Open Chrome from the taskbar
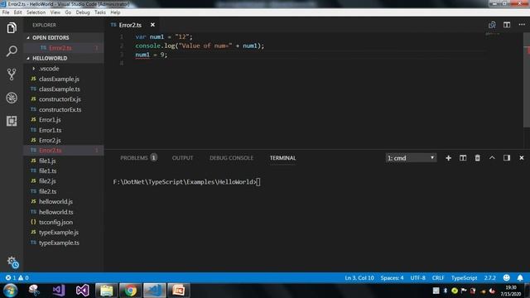 pos(131,291)
